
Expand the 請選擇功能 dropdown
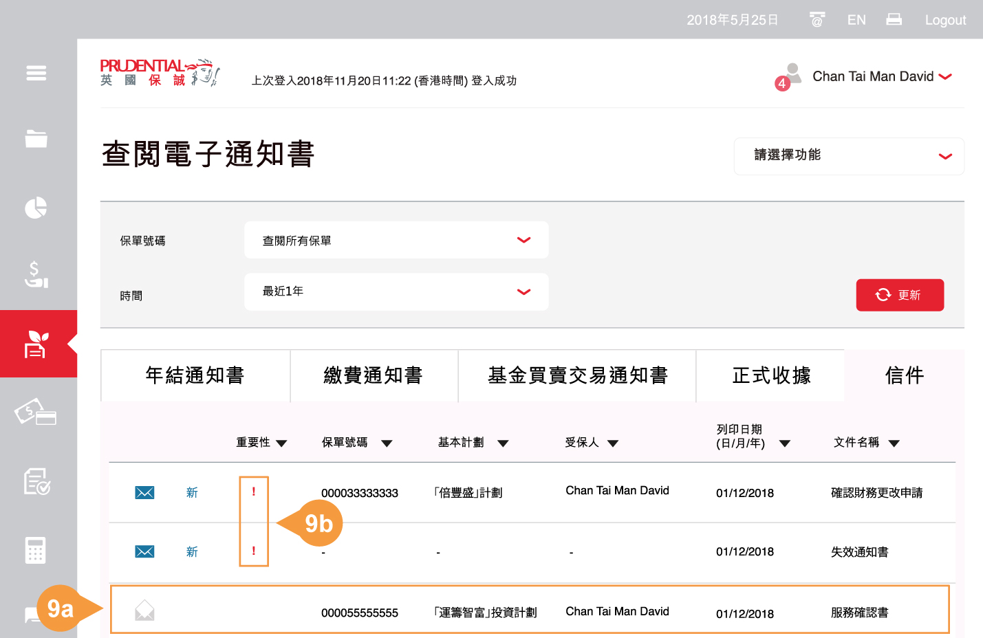(849, 156)
